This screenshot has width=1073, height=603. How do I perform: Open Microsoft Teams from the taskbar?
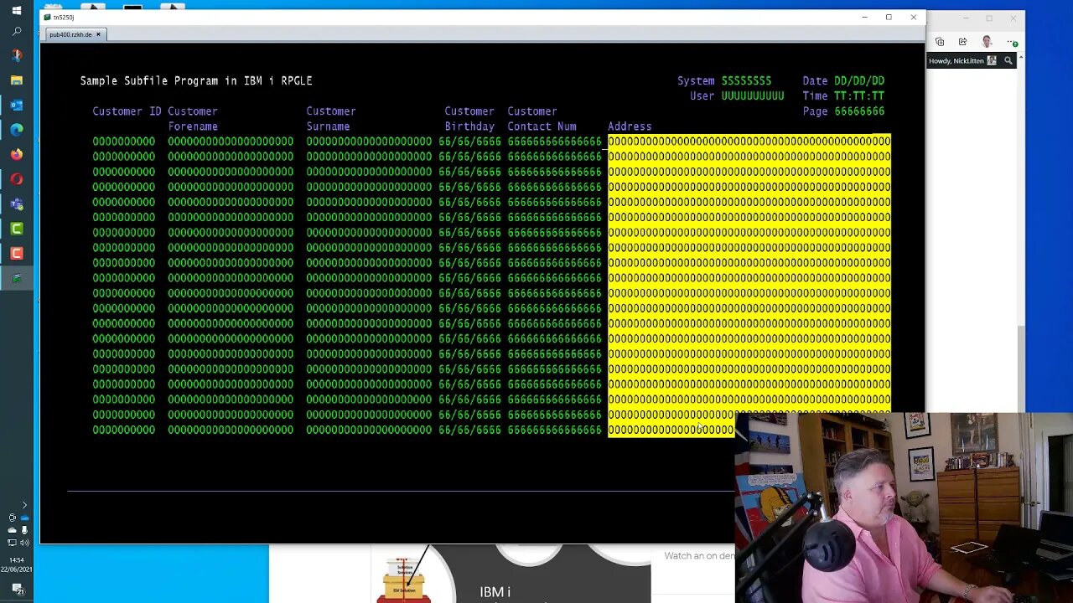(17, 204)
